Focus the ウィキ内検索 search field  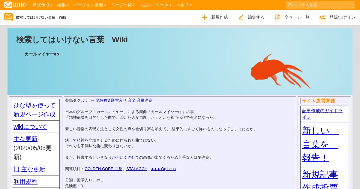coord(320,5)
